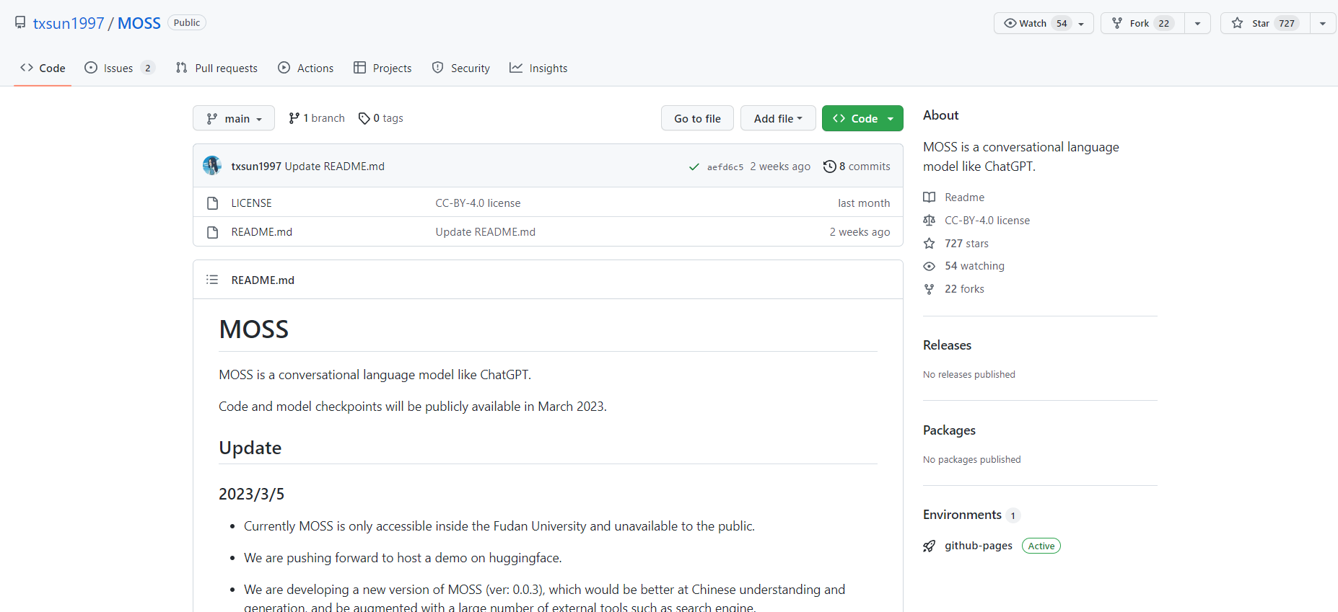Fork the repository with the Fork button

click(1142, 23)
